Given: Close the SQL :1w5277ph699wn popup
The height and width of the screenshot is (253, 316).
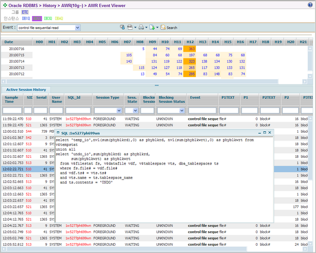Looking at the screenshot, I should (x=270, y=132).
